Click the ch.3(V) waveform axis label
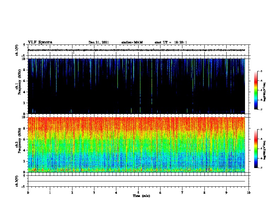The width and height of the screenshot is (280, 216). (17, 181)
